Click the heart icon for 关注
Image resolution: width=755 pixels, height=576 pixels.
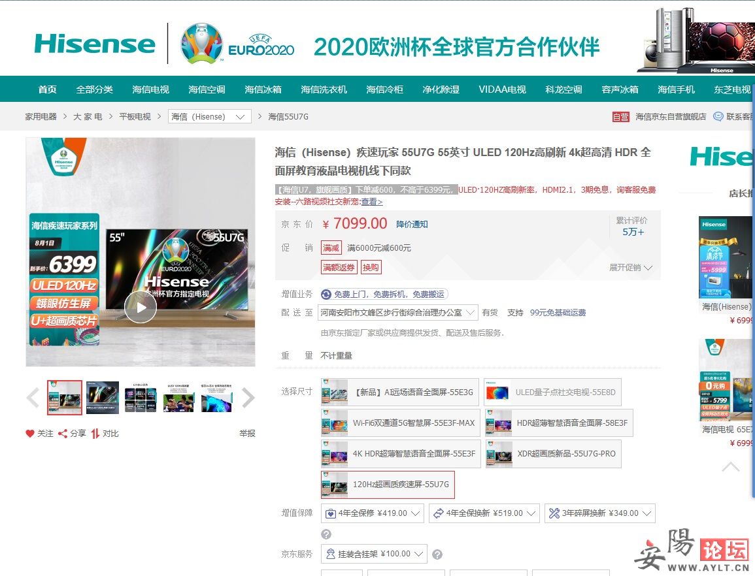[x=30, y=434]
